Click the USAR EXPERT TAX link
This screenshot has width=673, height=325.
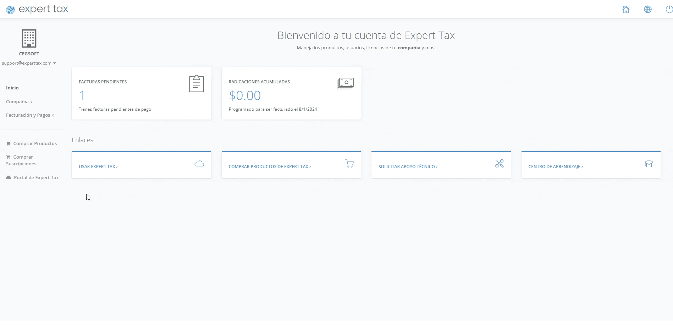tap(98, 167)
